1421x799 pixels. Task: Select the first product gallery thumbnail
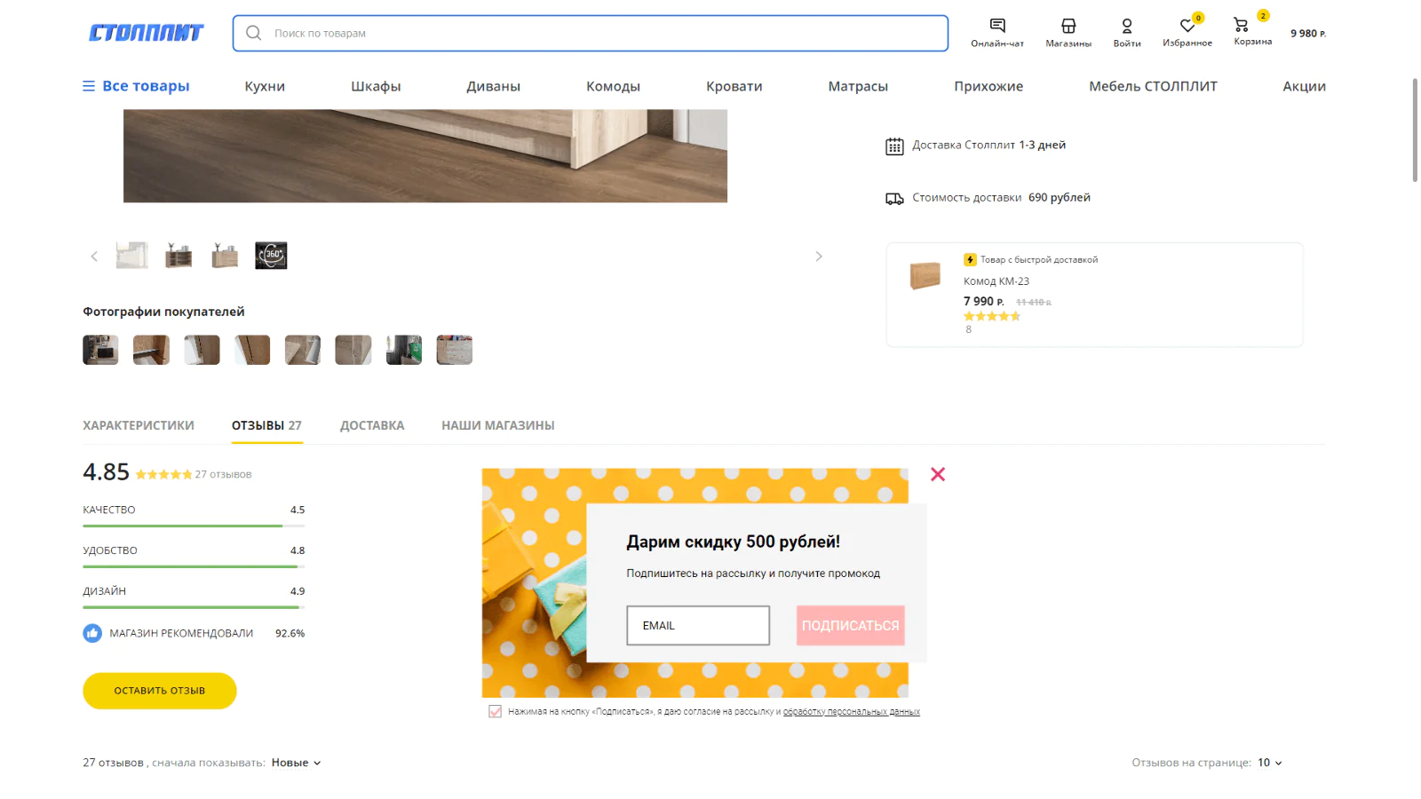point(132,256)
